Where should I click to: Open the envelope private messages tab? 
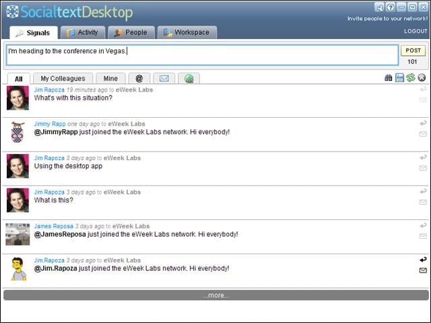tap(164, 79)
